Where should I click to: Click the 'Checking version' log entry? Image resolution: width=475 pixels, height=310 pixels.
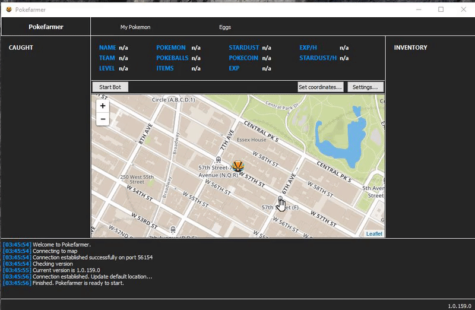(38, 264)
